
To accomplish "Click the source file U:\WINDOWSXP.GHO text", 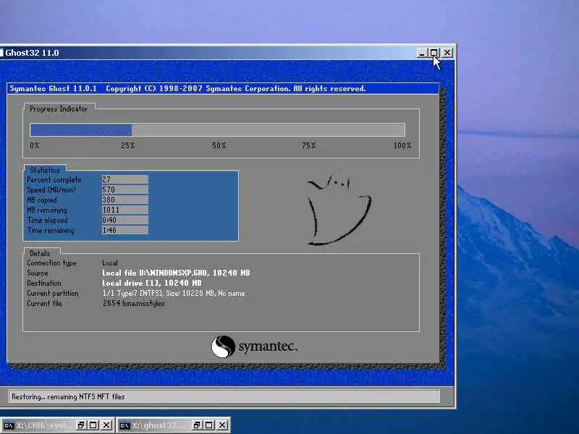I will click(176, 273).
